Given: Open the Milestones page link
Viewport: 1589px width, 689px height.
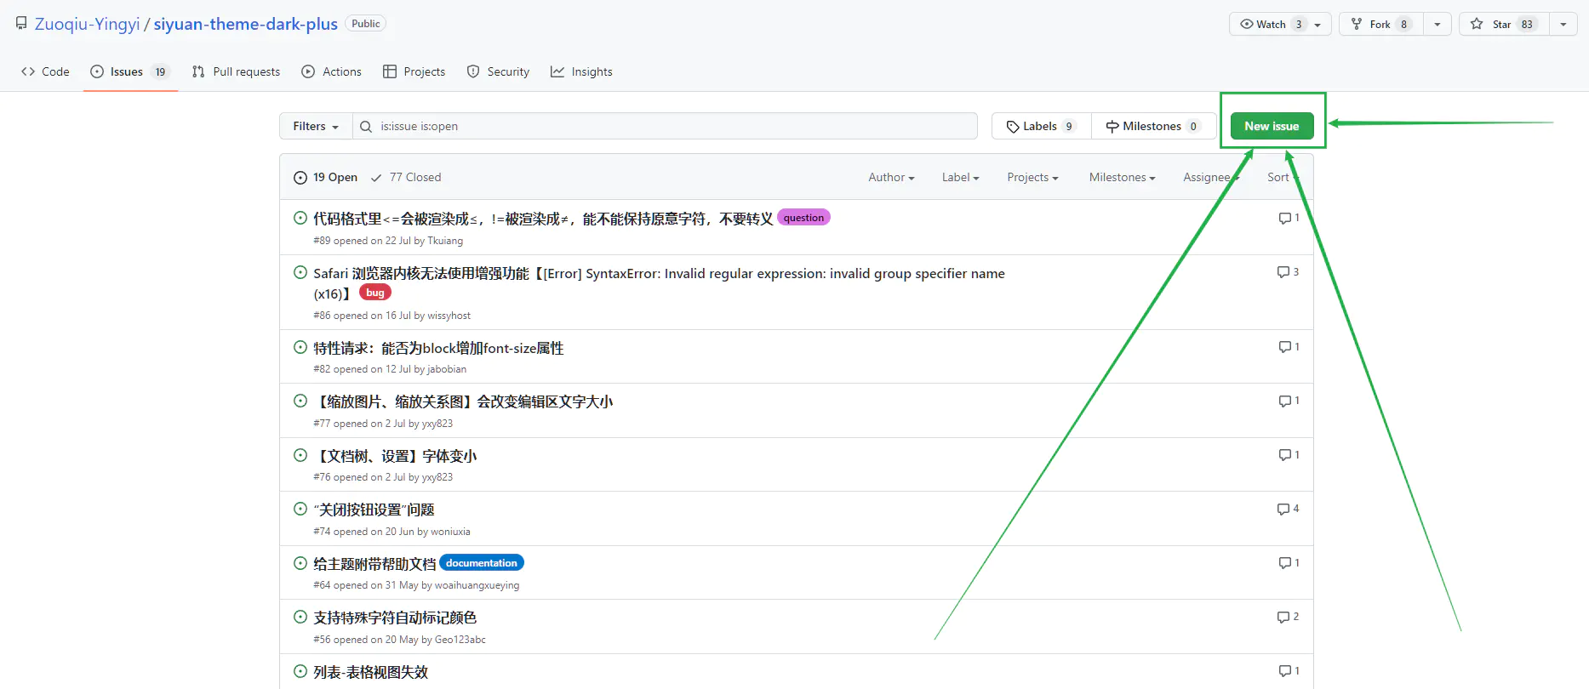Looking at the screenshot, I should 1152,126.
